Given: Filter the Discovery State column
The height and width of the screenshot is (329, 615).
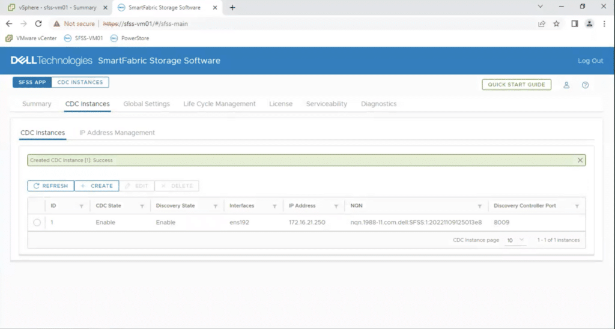Looking at the screenshot, I should coord(216,207).
